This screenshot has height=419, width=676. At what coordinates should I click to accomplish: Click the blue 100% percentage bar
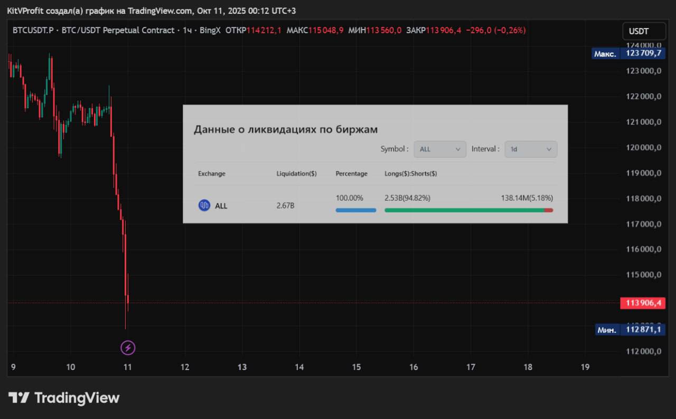point(355,210)
